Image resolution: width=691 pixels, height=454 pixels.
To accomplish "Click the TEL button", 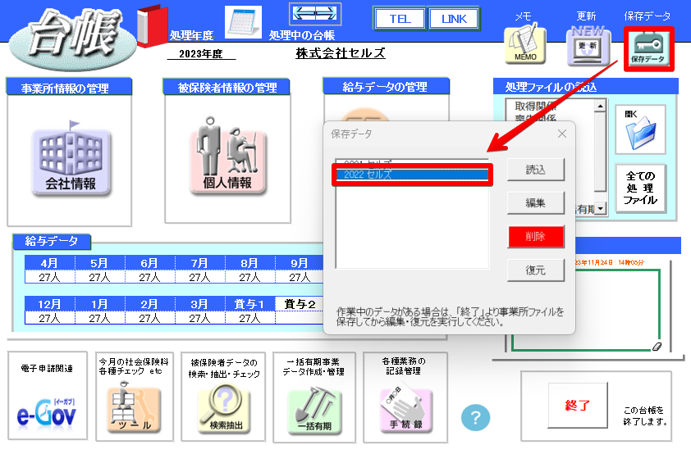I will (400, 19).
